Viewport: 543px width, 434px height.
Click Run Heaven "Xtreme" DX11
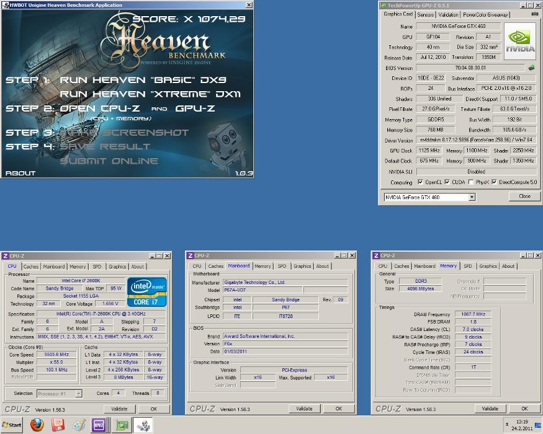[150, 94]
